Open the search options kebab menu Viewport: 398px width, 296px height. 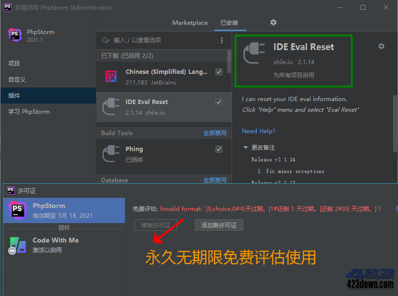point(222,41)
